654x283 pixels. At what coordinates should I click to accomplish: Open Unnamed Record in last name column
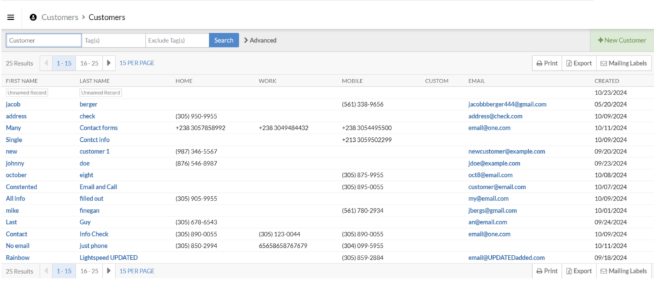click(100, 93)
